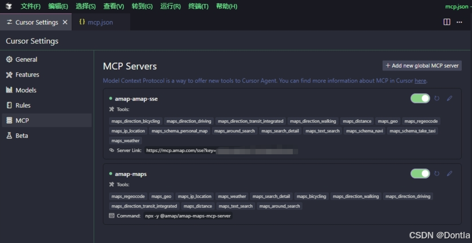472x243 pixels.
Task: Open the 帮助(H) menu
Action: (x=227, y=6)
